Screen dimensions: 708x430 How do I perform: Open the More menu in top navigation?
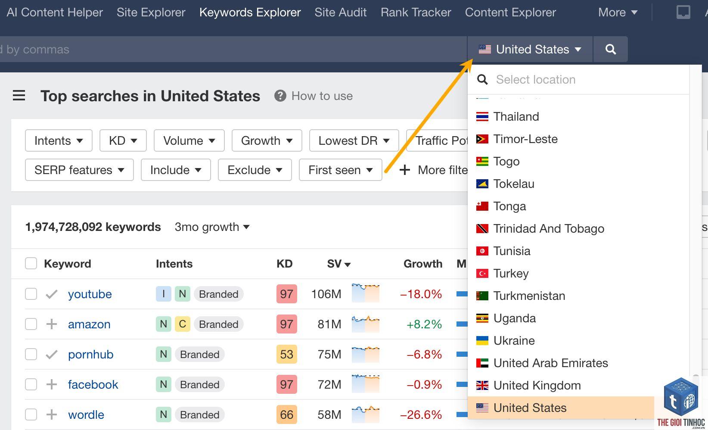click(618, 12)
